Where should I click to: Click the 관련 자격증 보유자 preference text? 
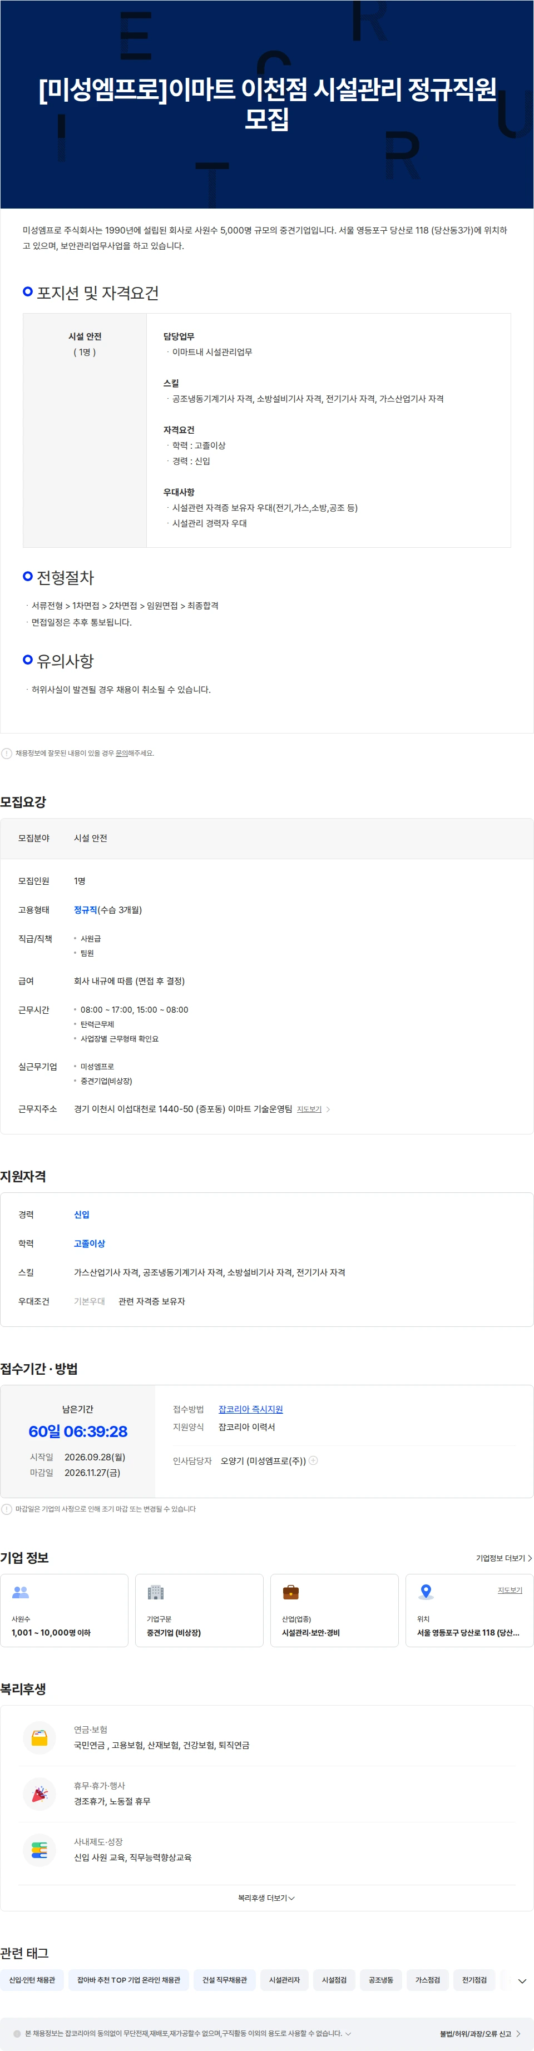pyautogui.click(x=151, y=1301)
